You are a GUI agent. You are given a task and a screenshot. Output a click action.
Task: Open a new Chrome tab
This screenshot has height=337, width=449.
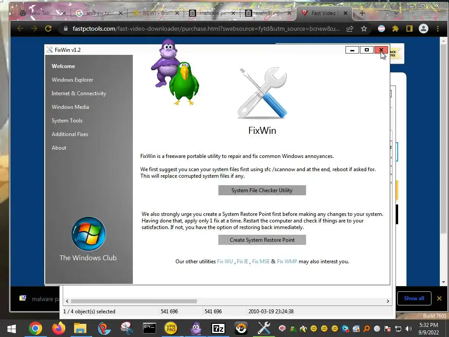pos(362,13)
